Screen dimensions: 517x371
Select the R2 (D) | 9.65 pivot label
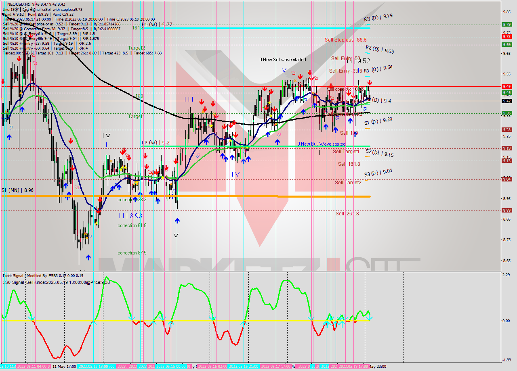(380, 50)
